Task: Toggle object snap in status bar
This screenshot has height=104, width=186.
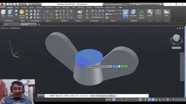Action: pos(140,99)
